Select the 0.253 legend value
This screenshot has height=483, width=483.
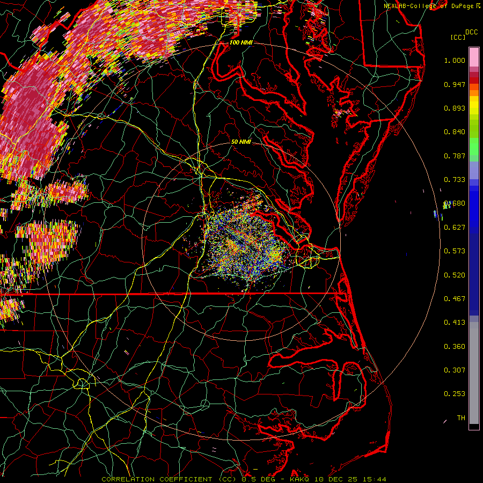pos(455,394)
